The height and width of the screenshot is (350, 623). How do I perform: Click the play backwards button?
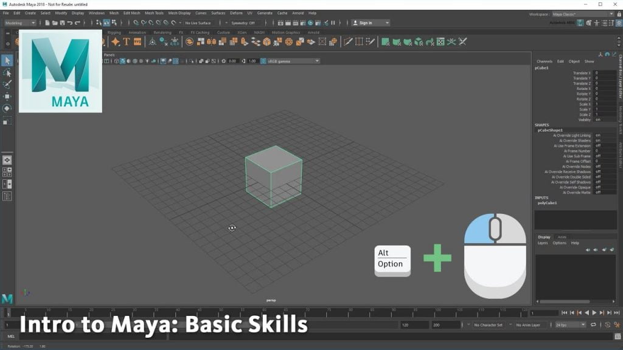pos(587,313)
